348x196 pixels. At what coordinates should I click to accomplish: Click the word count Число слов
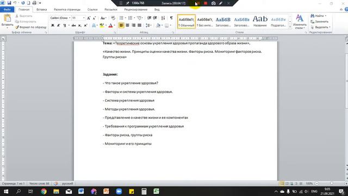39,183
